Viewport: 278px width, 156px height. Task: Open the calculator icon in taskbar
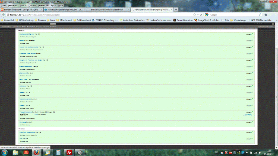58,152
